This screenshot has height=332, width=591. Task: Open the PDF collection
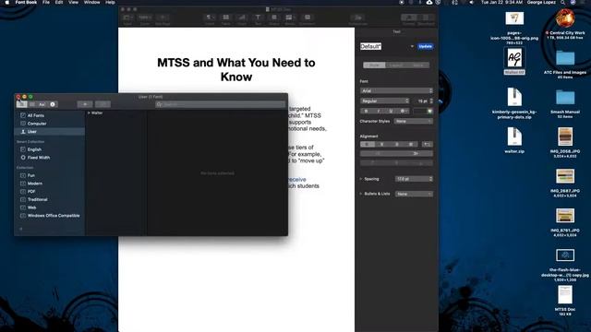31,191
